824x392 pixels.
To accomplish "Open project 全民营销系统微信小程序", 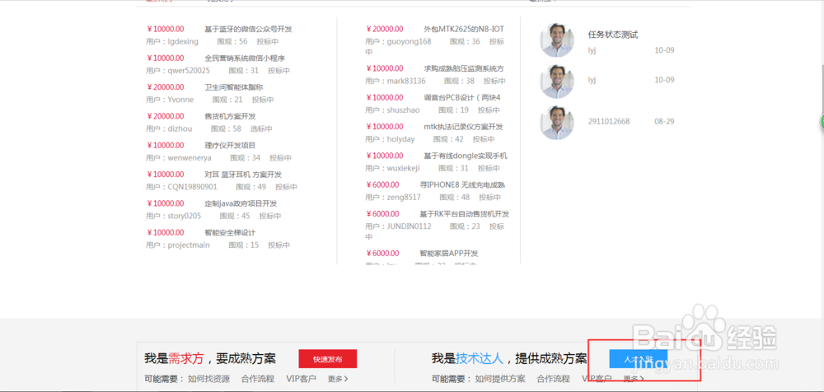I will coord(245,58).
